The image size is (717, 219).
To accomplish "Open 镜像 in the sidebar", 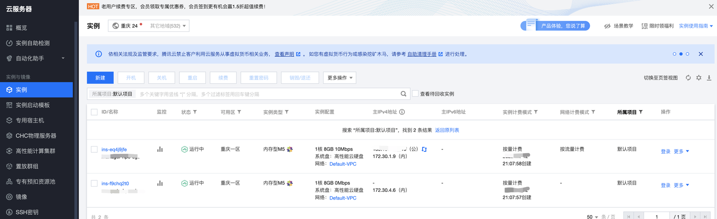I will click(x=36, y=197).
